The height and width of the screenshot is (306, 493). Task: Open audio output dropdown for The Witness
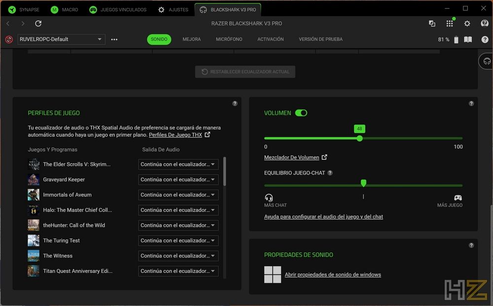[x=178, y=256]
